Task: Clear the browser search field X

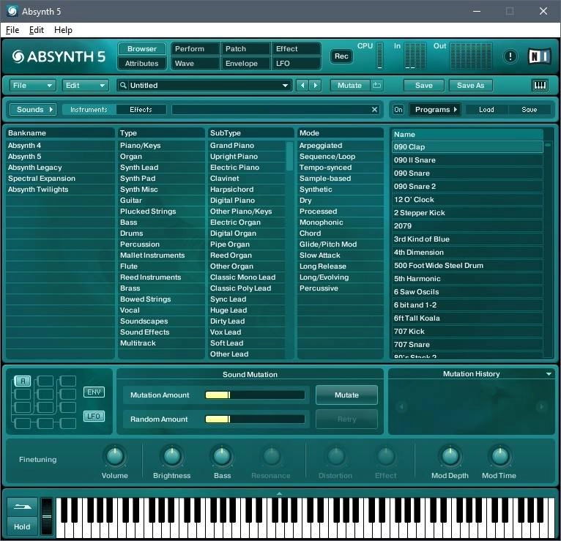Action: (x=374, y=109)
